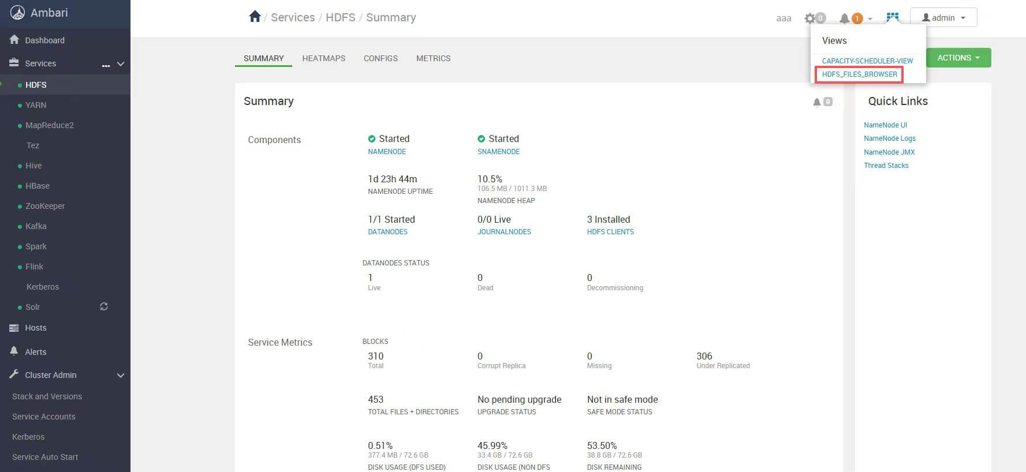The height and width of the screenshot is (472, 1026).
Task: Switch to the HEATMAPS tab
Action: [323, 58]
